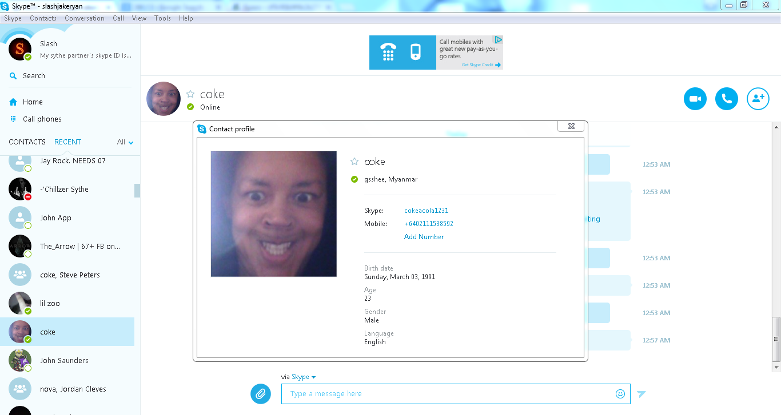The height and width of the screenshot is (415, 781).
Task: Open the Call menu
Action: [118, 18]
